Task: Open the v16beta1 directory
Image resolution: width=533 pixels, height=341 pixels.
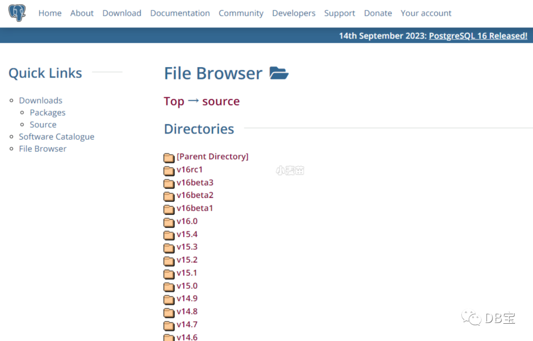Action: 195,208
